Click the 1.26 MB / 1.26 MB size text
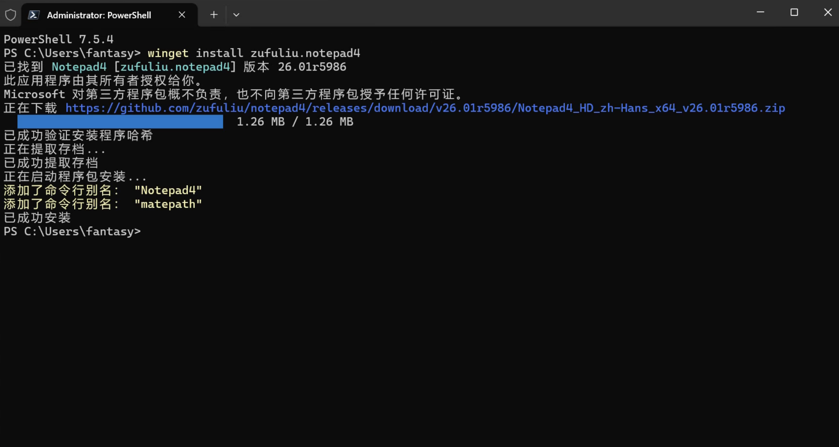Screen dimensions: 839x447 295,122
